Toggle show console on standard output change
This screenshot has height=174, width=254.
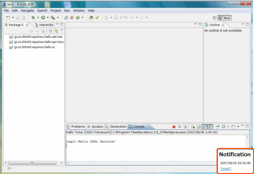click(205, 127)
